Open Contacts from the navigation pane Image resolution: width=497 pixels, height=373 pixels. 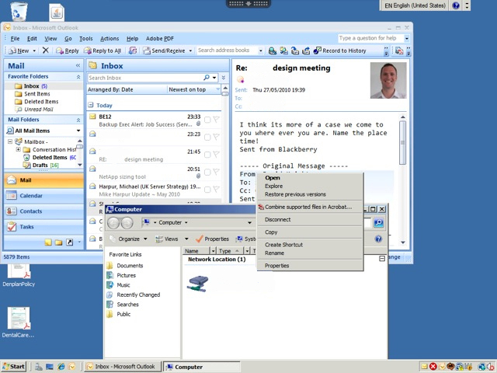[x=31, y=211]
